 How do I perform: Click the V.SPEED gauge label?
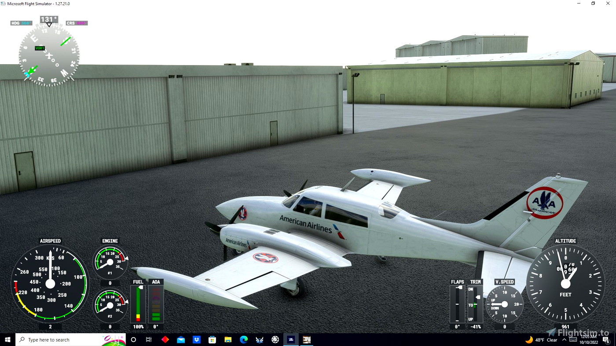[504, 282]
